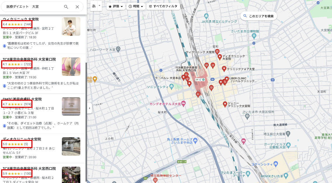Viewport: 332px width, 183px height.
Task: Click 埼玉精神神経センター hospital icon
Action: pos(155,180)
